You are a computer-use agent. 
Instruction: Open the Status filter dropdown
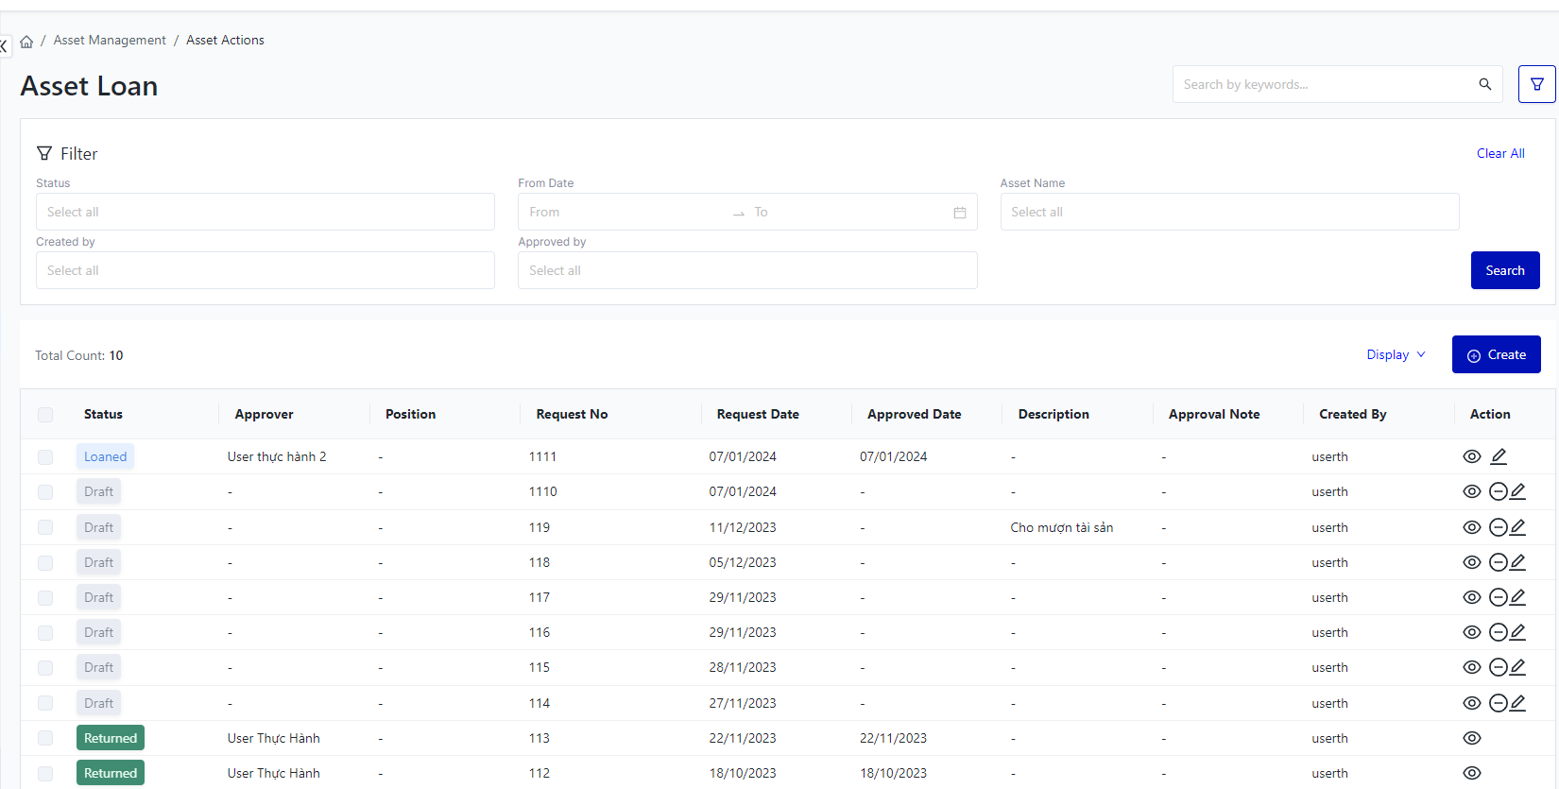click(265, 212)
